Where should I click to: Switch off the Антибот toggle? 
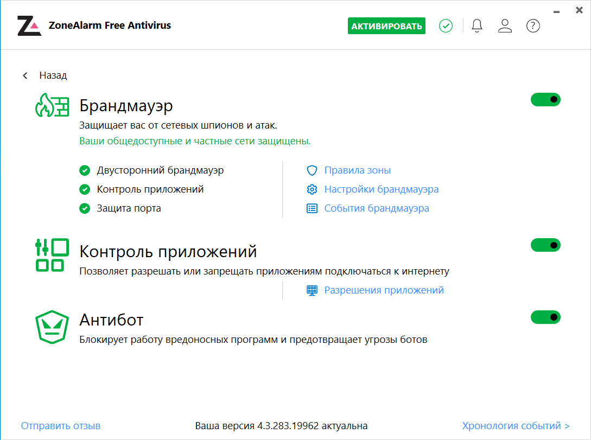[x=545, y=317]
